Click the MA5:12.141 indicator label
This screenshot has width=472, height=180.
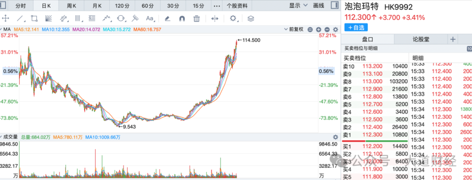(x=28, y=29)
